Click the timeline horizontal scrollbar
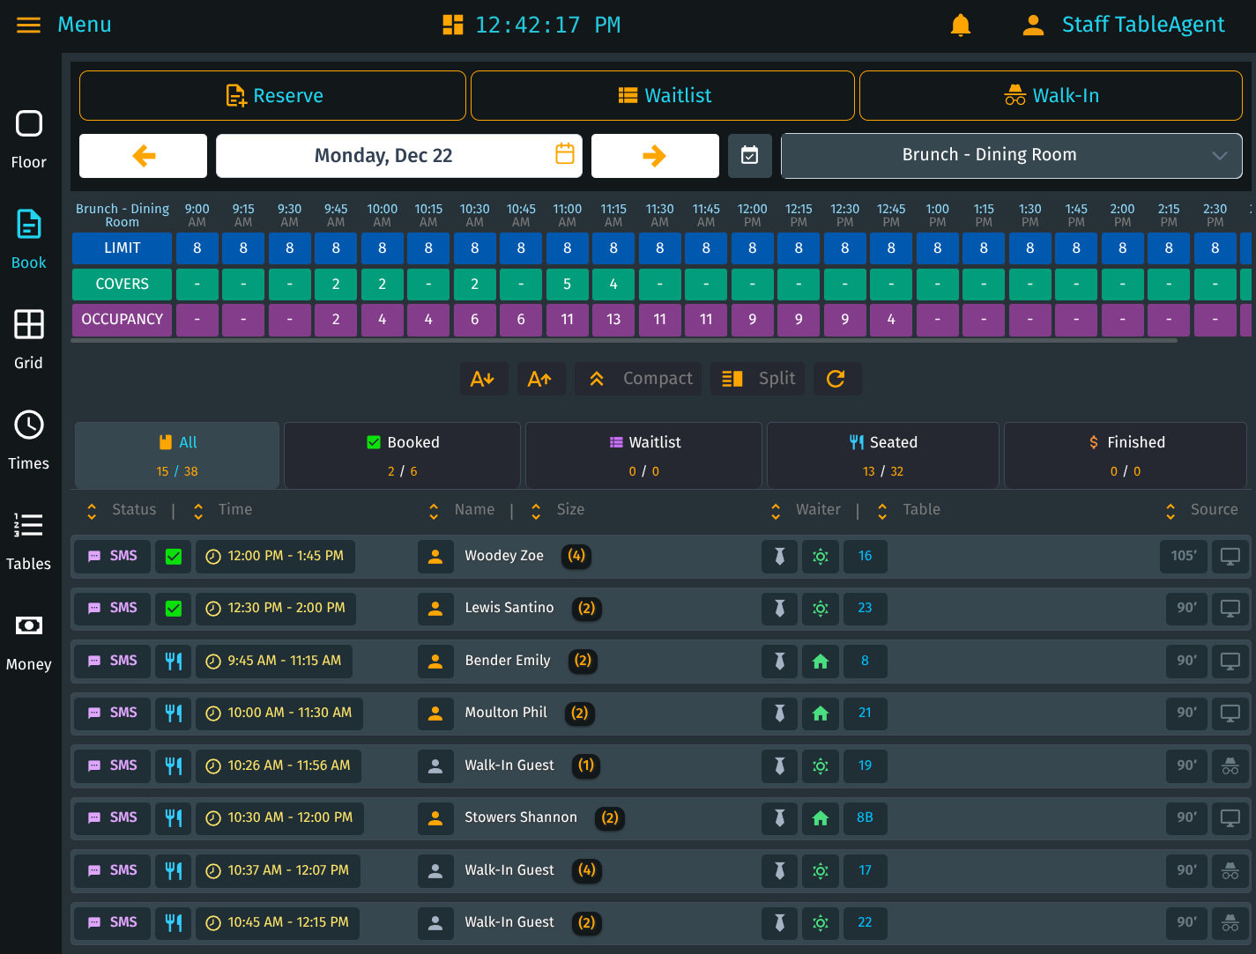Image resolution: width=1256 pixels, height=954 pixels. point(623,340)
